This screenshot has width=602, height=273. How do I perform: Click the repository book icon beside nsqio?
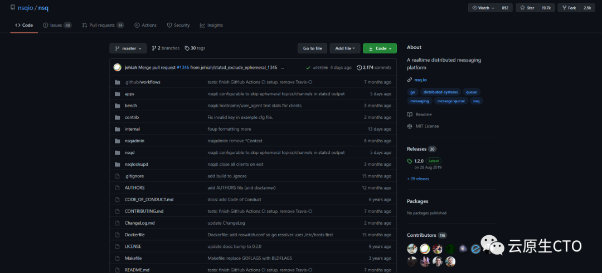tap(13, 8)
